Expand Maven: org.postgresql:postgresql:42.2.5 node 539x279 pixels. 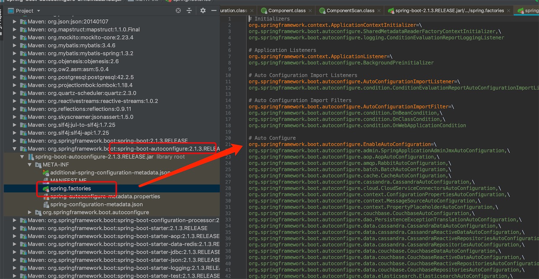click(15, 77)
